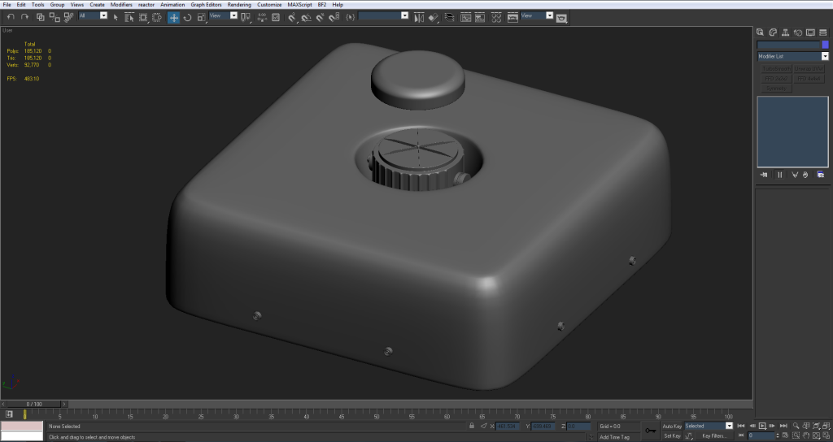Open the selection filter All dropdown
This screenshot has width=833, height=442.
pyautogui.click(x=102, y=15)
